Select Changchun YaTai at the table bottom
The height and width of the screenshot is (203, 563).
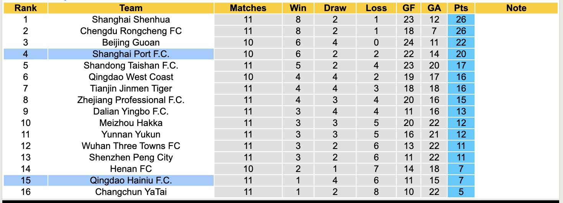click(131, 192)
